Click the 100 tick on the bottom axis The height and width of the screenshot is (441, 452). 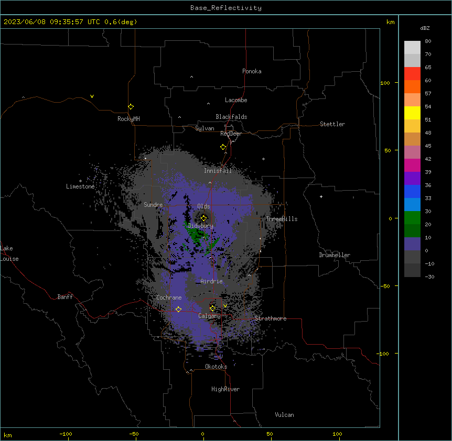click(337, 434)
